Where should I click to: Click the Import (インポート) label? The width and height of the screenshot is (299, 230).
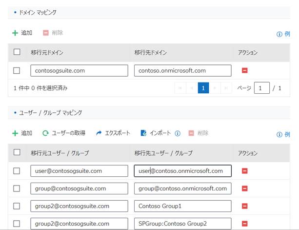point(160,133)
